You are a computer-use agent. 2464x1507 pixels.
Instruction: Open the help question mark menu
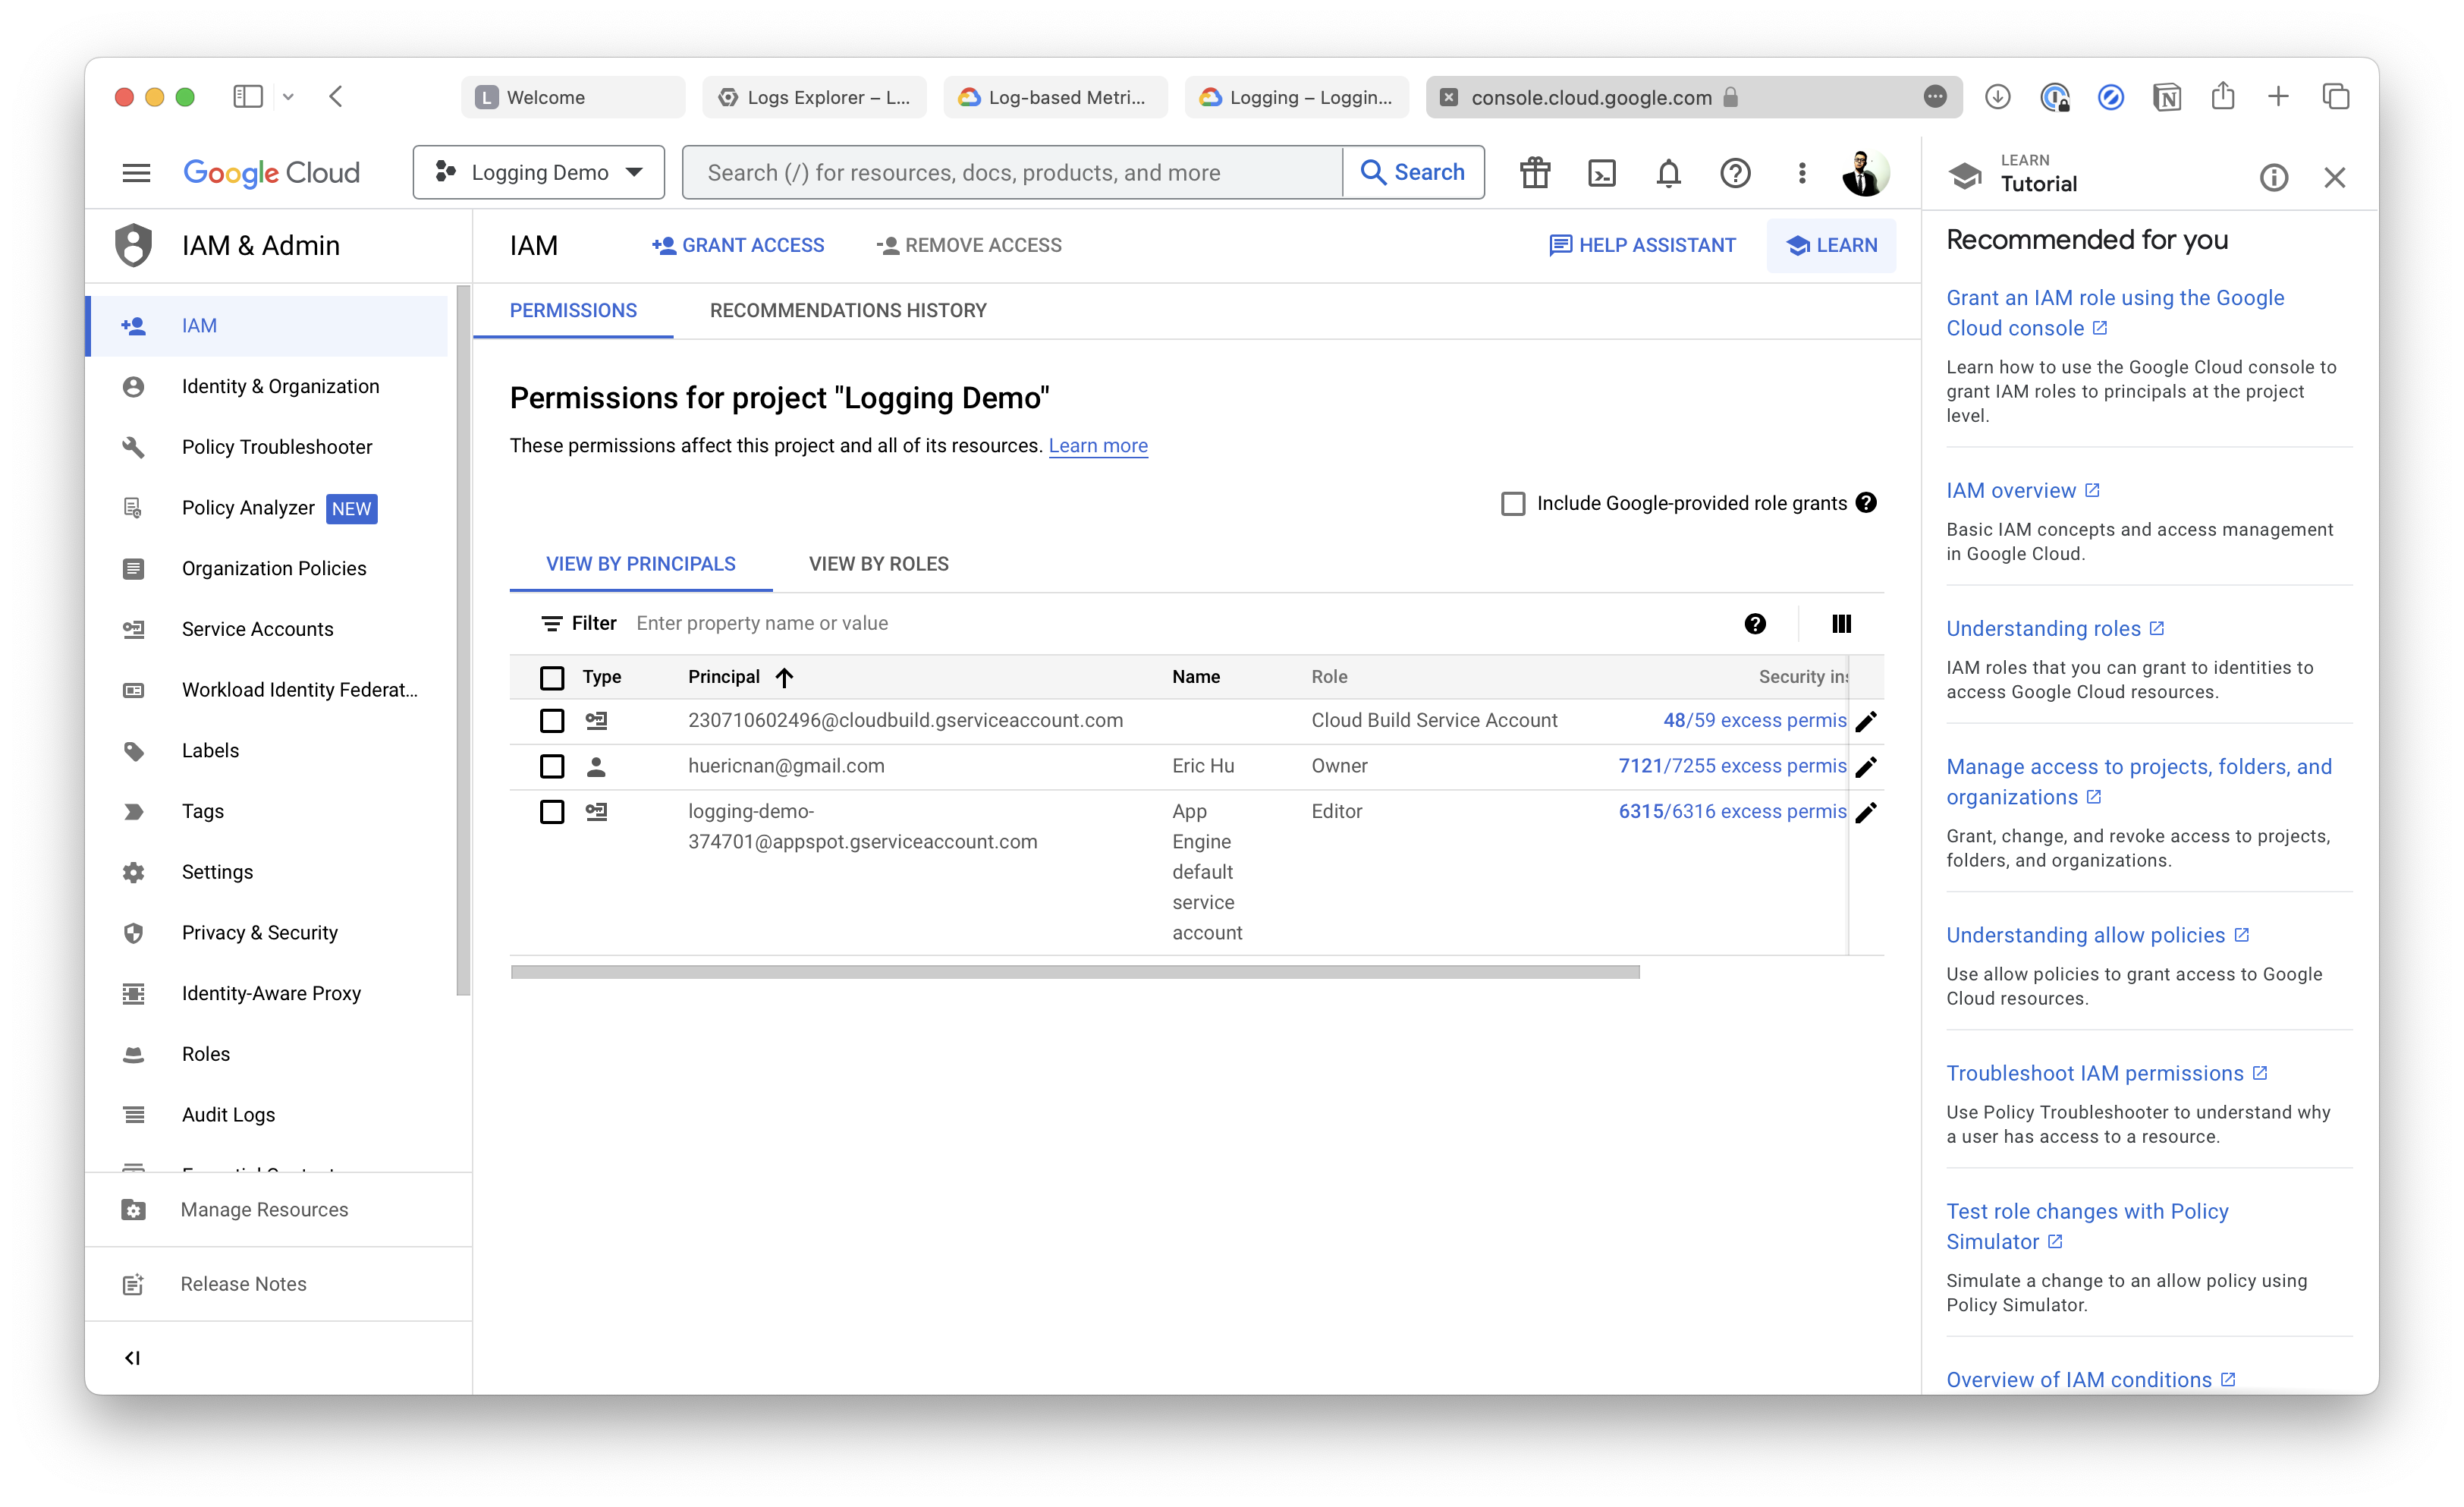1735,173
